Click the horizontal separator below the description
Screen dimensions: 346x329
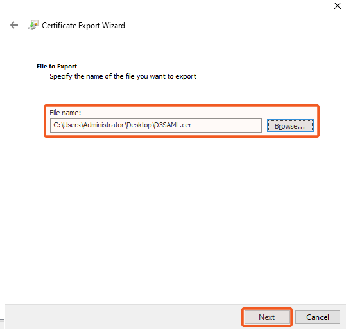(x=182, y=92)
